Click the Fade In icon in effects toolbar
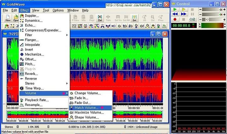Viewport: 227px width, 134px height. point(125,26)
